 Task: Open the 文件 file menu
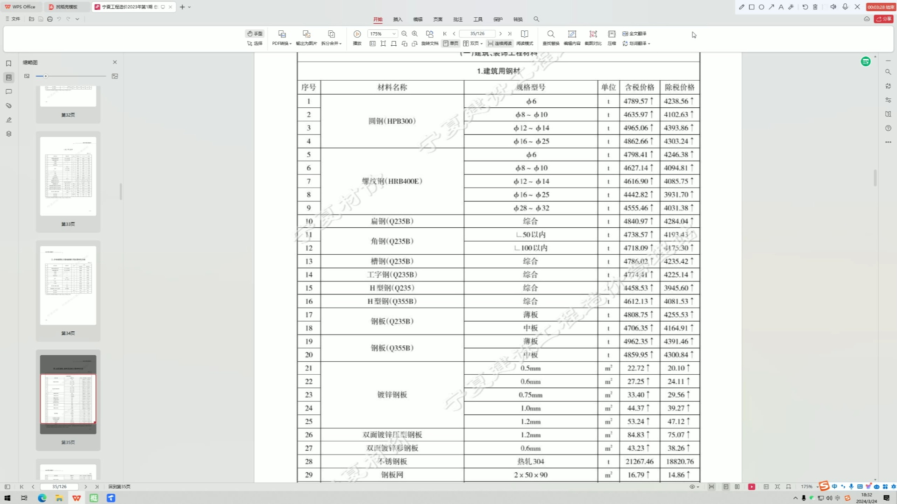point(13,19)
